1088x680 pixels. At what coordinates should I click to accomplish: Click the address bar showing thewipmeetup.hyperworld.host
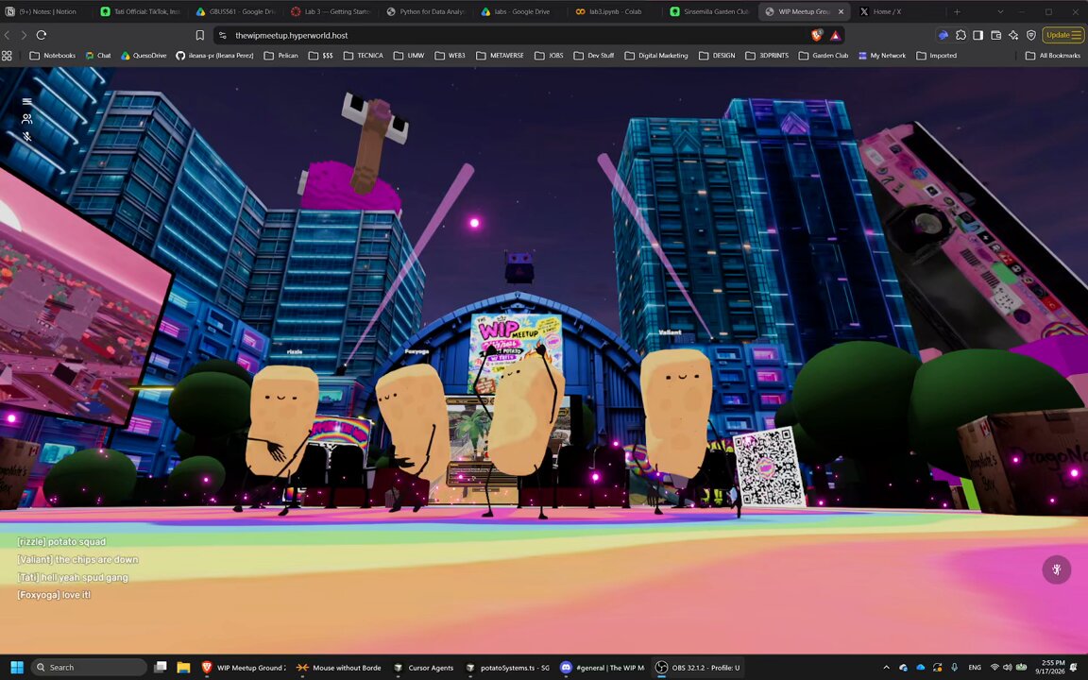pos(514,35)
